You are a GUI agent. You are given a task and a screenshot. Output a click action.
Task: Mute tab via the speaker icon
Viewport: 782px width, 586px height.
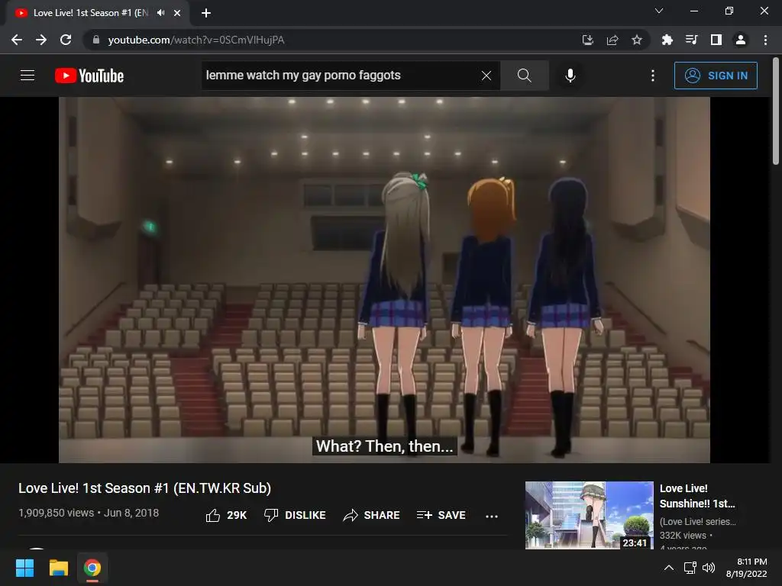tap(160, 13)
